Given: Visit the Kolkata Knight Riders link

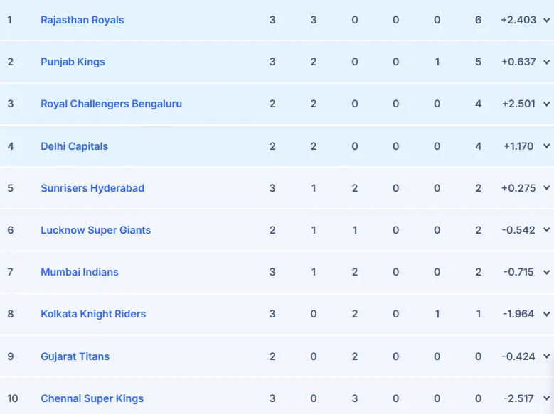Looking at the screenshot, I should click(93, 314).
